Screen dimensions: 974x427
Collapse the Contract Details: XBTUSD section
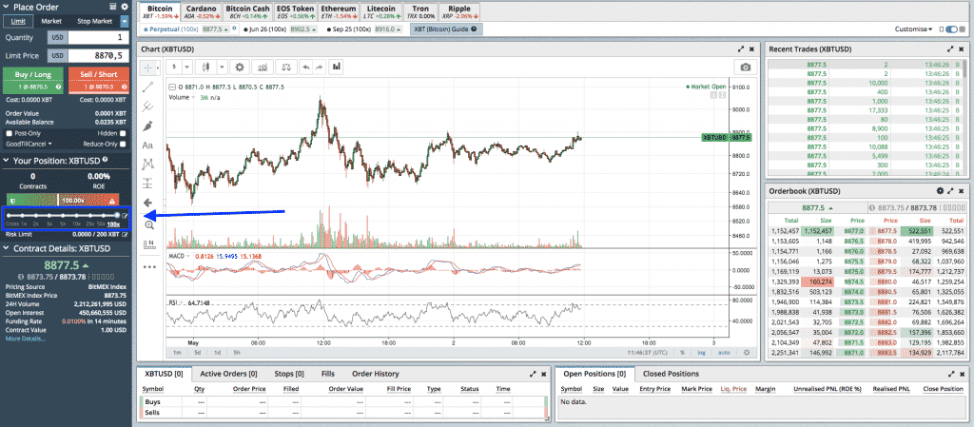tap(7, 248)
